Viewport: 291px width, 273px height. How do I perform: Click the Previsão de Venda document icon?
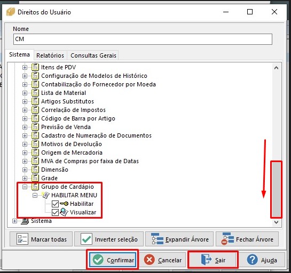coord(35,127)
